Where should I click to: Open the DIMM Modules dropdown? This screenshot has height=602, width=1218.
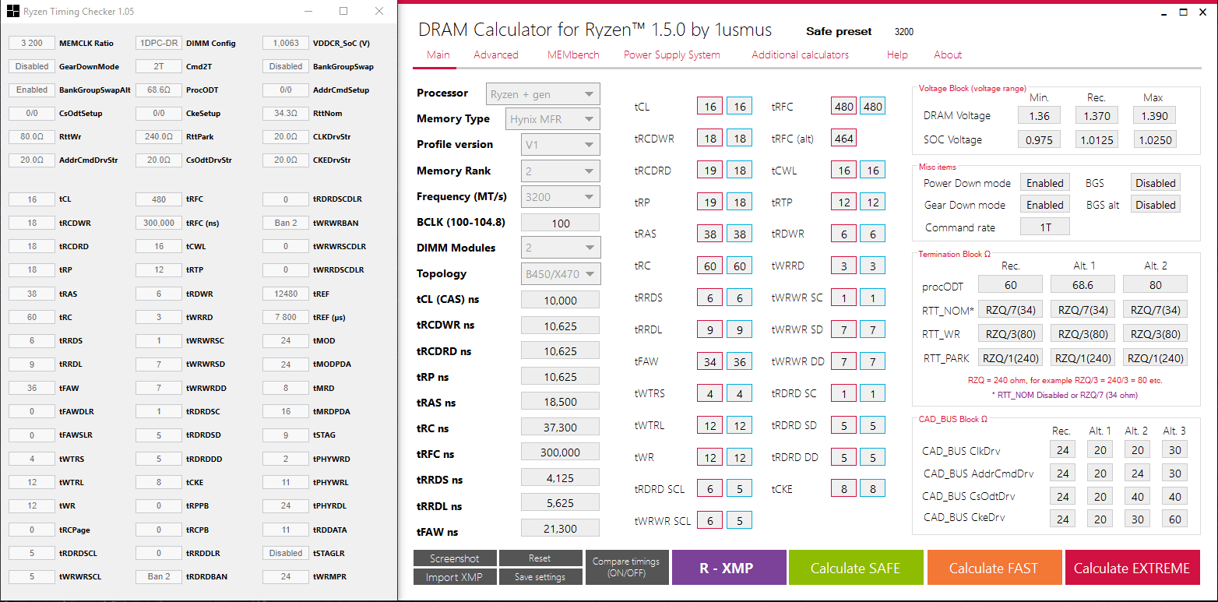click(x=560, y=248)
